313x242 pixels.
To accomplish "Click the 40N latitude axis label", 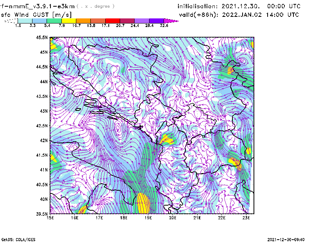I will click(44, 199).
